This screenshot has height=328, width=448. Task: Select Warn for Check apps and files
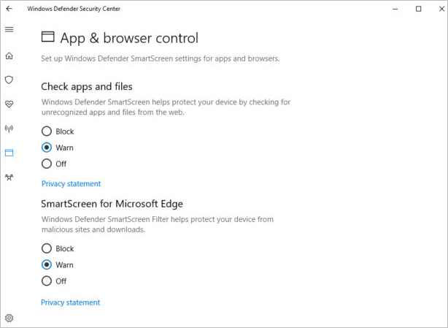tap(47, 148)
